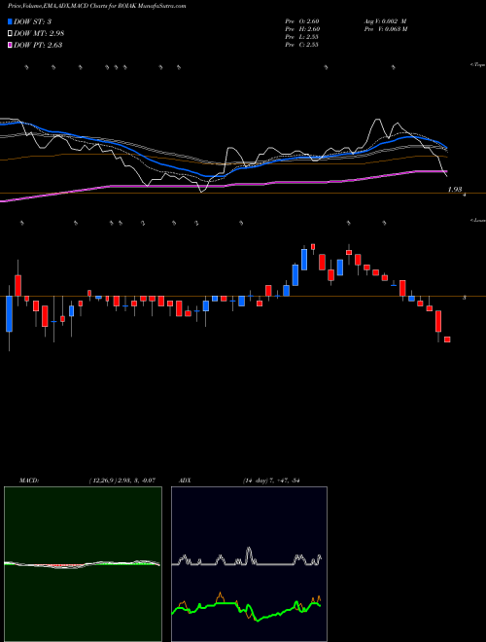Click the magenta DOW PT legend swatch
The width and height of the screenshot is (486, 642).
10,45
